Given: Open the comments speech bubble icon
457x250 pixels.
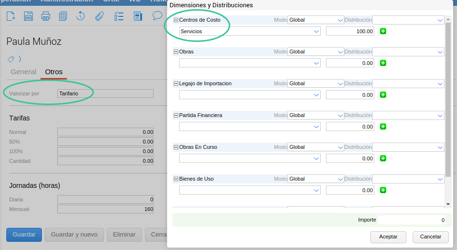Looking at the screenshot, I should click(x=157, y=15).
